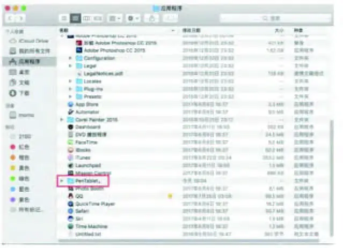
Task: Select the 橙色 tag in the sidebar
Action: [20, 157]
